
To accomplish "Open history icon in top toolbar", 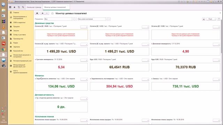I will 18,7.
